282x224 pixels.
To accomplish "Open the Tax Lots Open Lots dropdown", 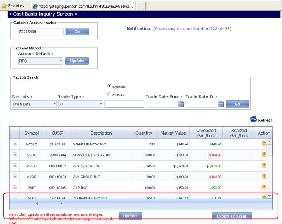I will (x=34, y=104).
